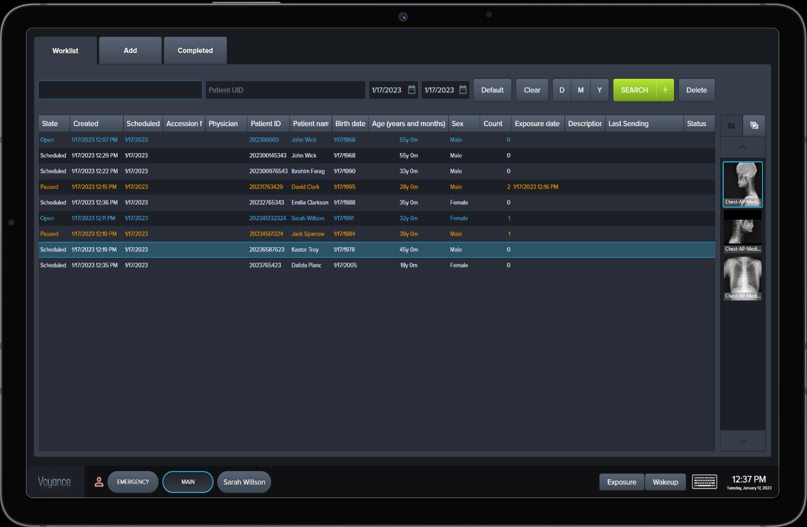Open the on-screen keyboard icon

(704, 481)
